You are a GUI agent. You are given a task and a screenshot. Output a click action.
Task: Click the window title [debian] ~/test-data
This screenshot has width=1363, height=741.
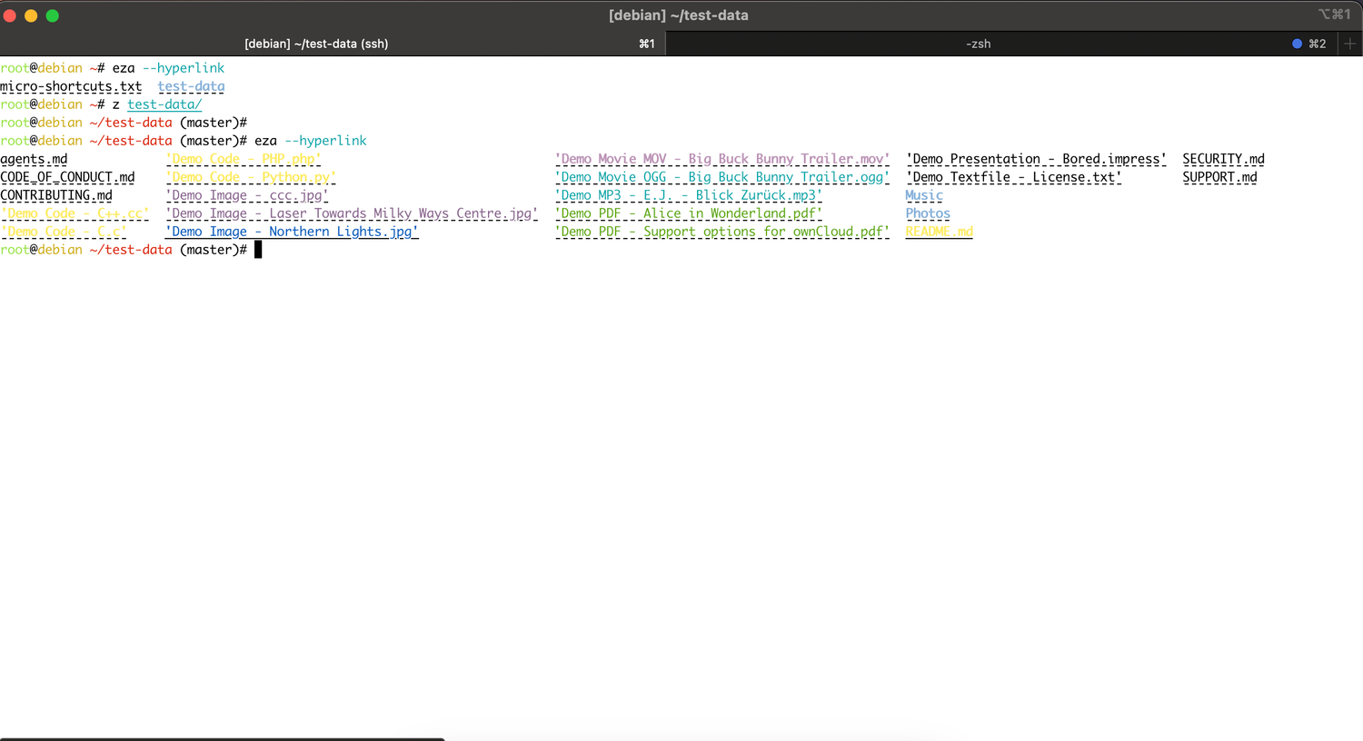coord(679,15)
